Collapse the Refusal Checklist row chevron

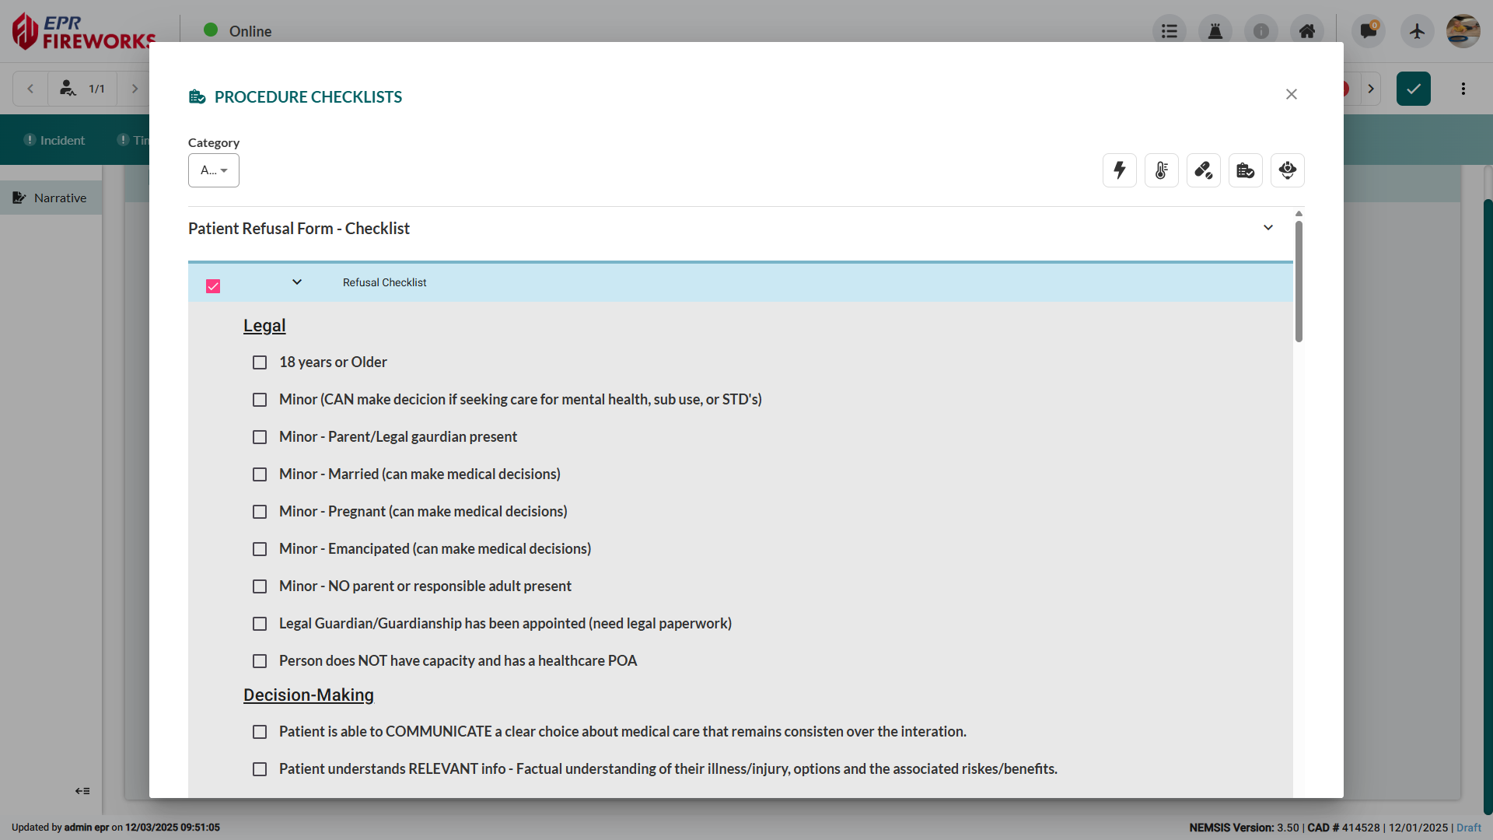(296, 282)
